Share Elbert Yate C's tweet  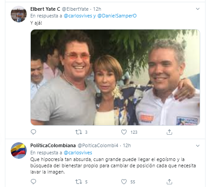click(169, 132)
